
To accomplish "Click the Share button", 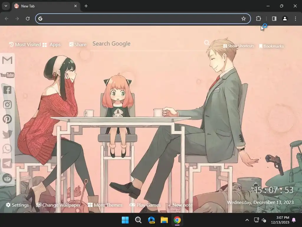I will click(x=78, y=45).
